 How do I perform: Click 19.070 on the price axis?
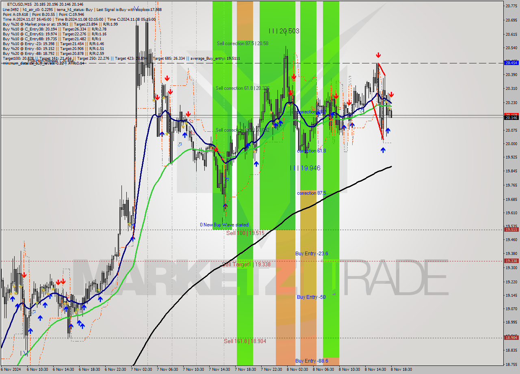pyautogui.click(x=511, y=309)
